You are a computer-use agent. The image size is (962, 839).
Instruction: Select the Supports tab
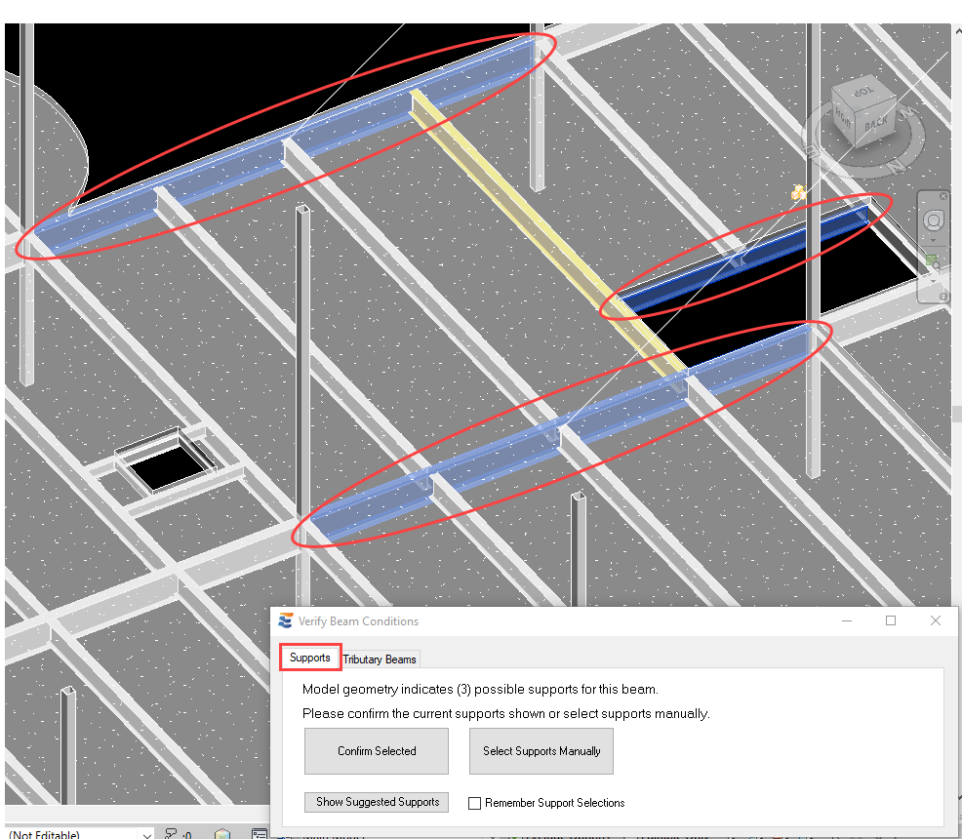click(310, 658)
